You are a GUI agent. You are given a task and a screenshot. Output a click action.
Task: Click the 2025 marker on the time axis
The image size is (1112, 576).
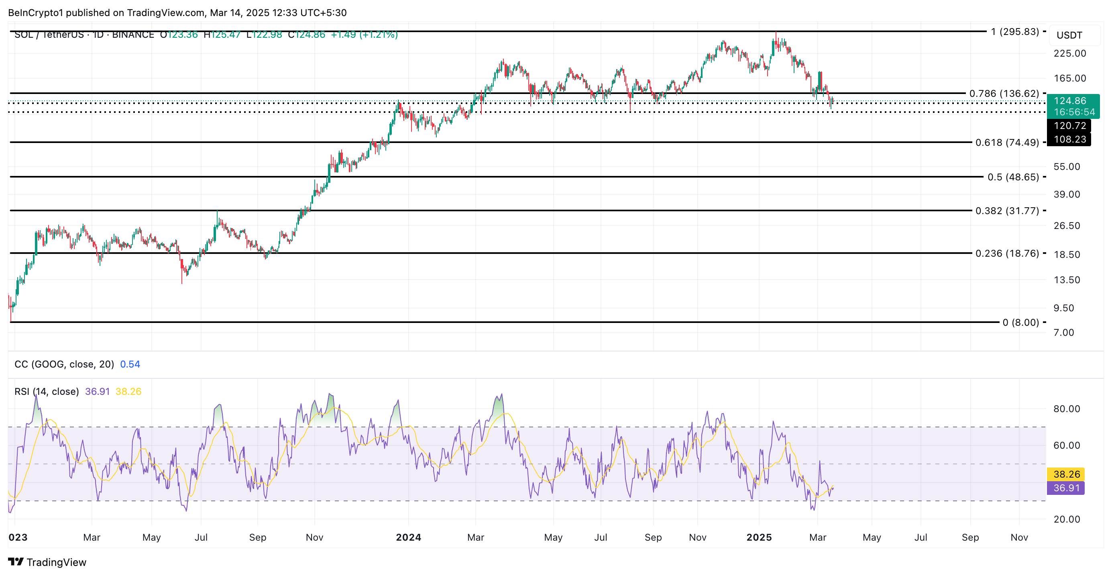[x=759, y=537]
